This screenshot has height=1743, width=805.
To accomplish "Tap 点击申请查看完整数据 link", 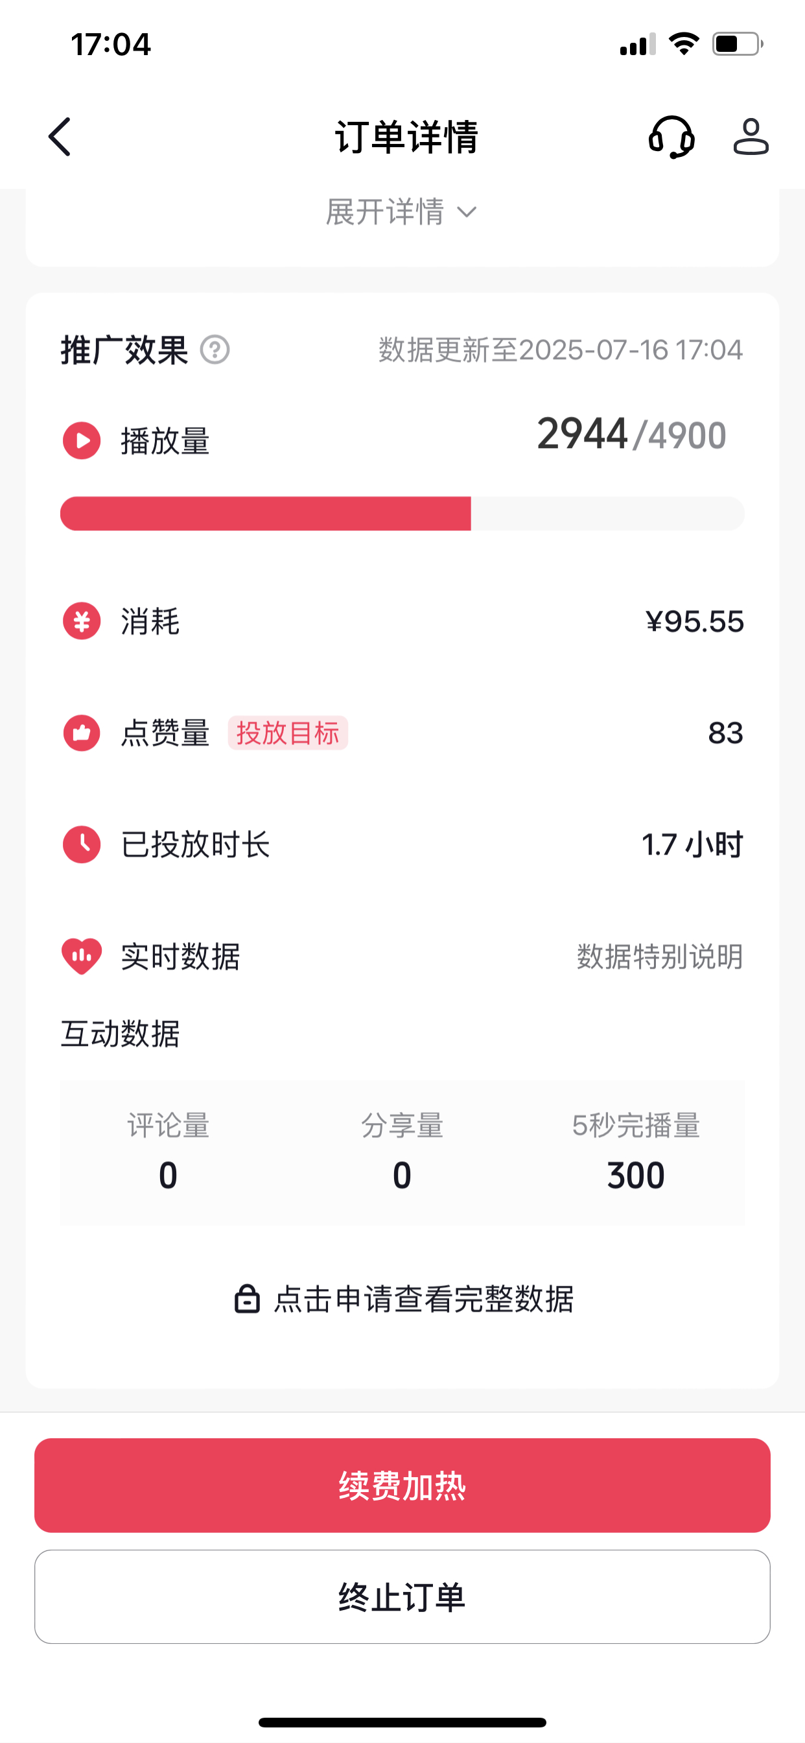I will [403, 1299].
